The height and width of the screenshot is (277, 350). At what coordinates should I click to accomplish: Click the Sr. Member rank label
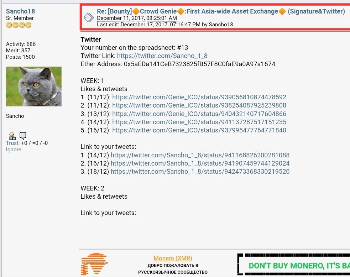20,18
